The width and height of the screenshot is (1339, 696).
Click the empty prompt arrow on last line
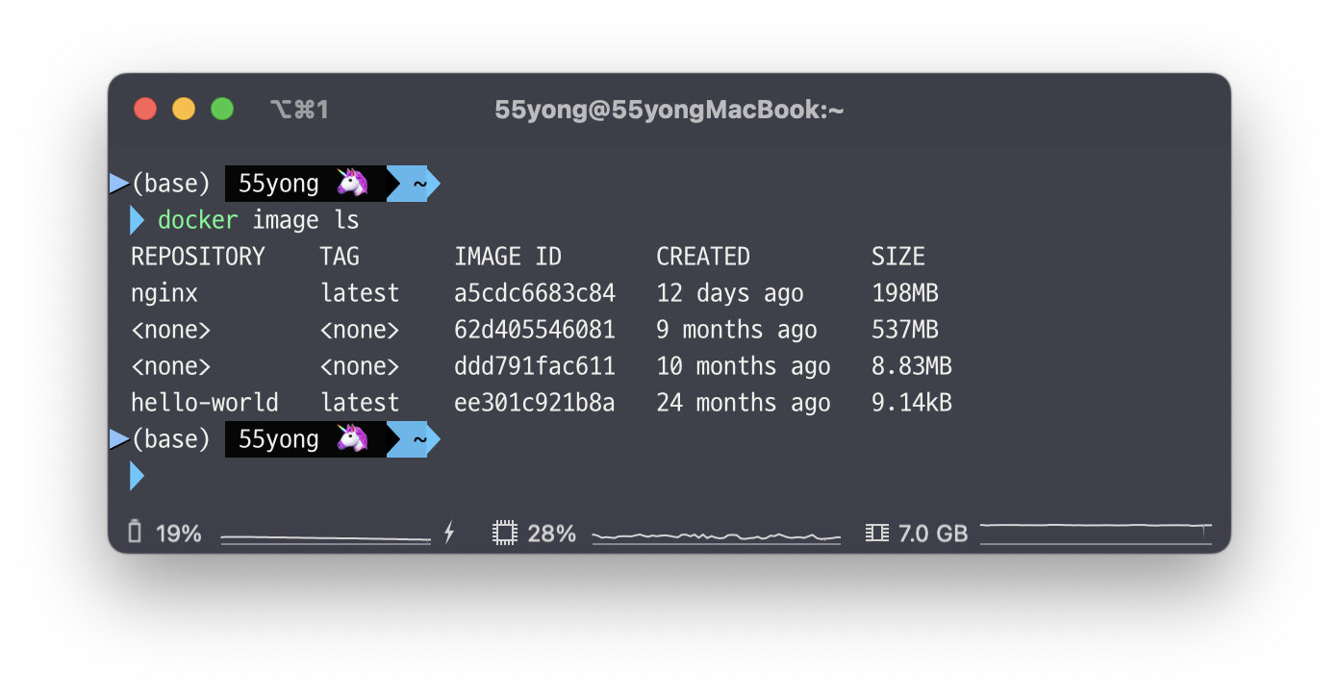136,475
